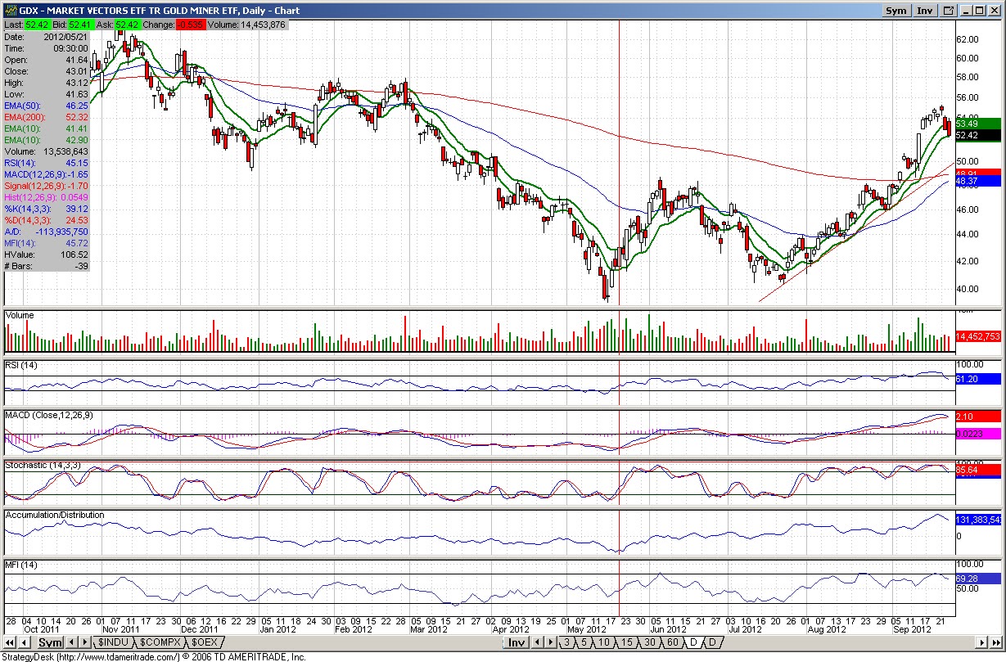Click the RSI(14) 45.15 data row
Viewport: 1006px width, 662px height.
[47, 163]
